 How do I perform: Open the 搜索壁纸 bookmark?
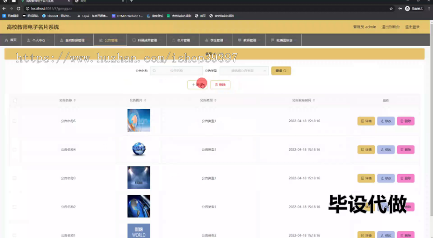pyautogui.click(x=155, y=16)
